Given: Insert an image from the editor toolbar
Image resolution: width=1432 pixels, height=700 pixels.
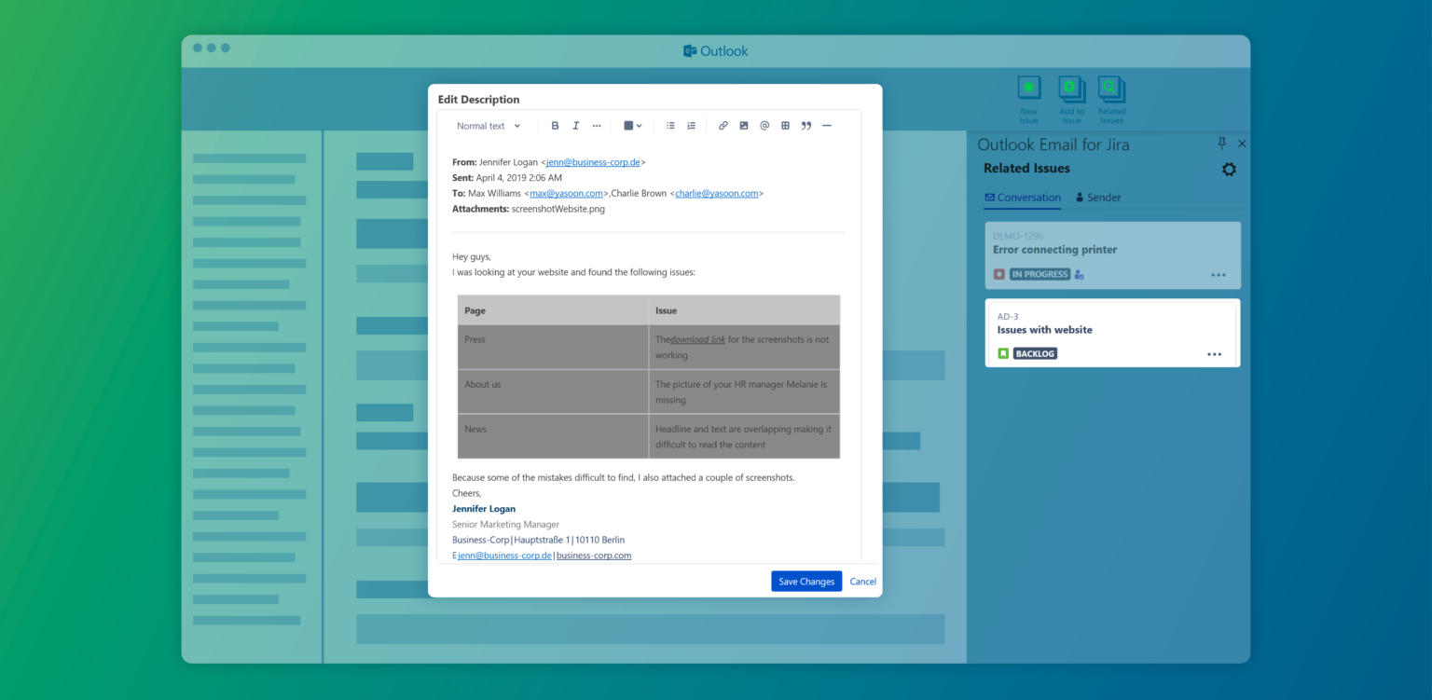Looking at the screenshot, I should [x=743, y=125].
